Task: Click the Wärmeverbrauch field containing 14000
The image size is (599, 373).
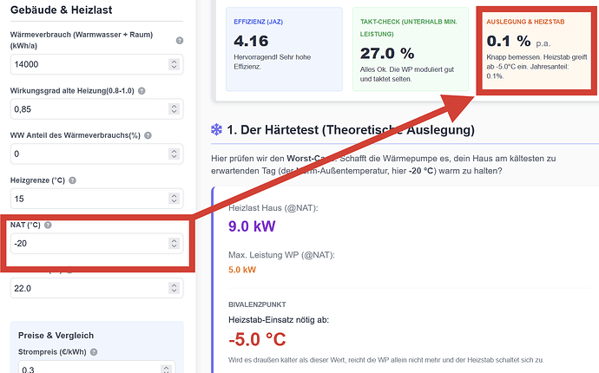Action: pyautogui.click(x=96, y=64)
